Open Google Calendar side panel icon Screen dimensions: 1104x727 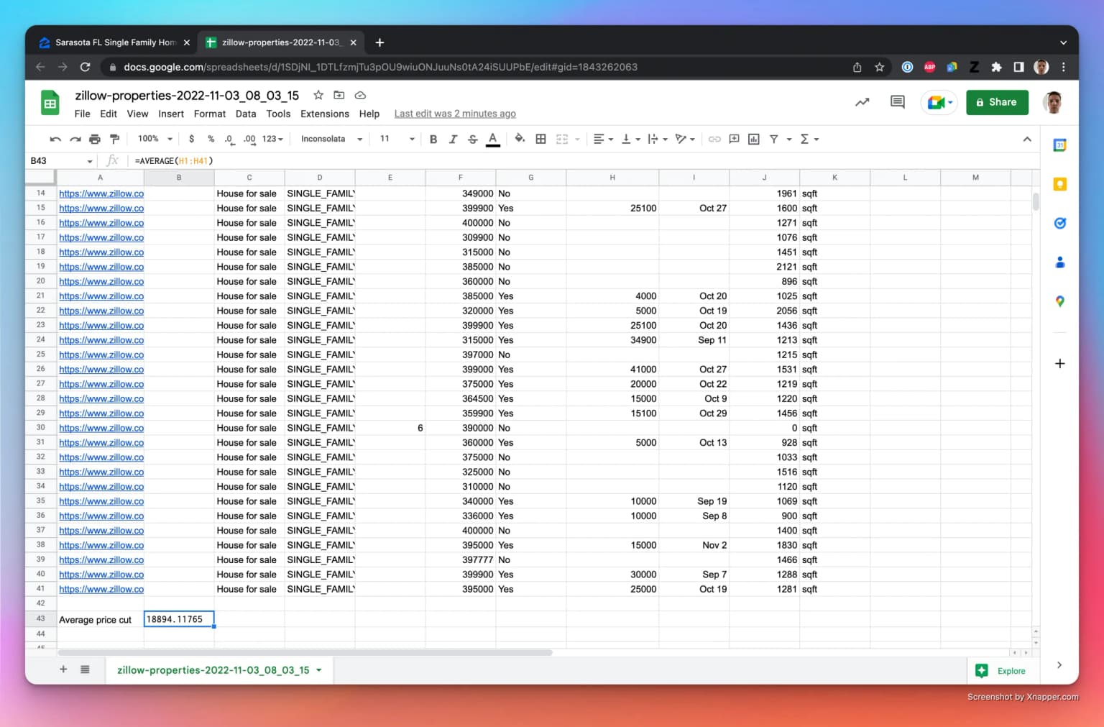click(x=1059, y=145)
